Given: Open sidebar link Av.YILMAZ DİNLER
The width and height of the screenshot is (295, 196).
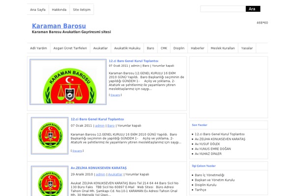Looking at the screenshot, I should coord(208,153).
